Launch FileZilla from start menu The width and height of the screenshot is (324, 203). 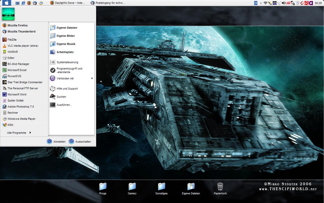12,40
